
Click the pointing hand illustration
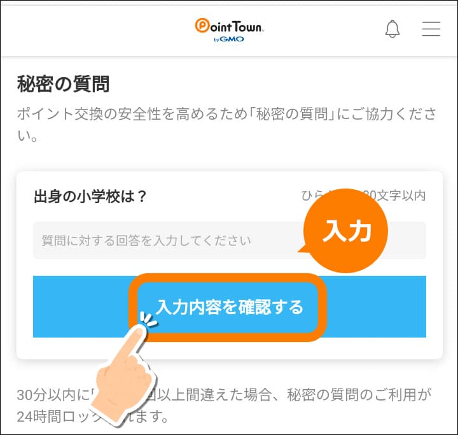click(x=124, y=376)
